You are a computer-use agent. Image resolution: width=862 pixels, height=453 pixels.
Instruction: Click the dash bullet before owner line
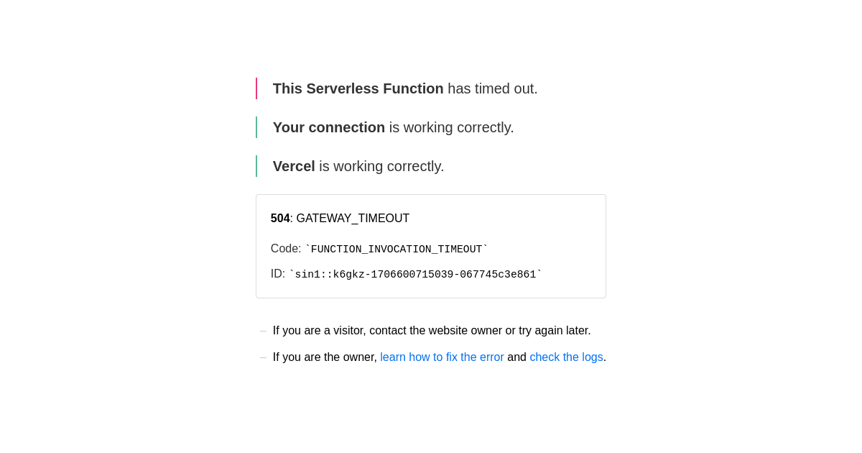263,357
